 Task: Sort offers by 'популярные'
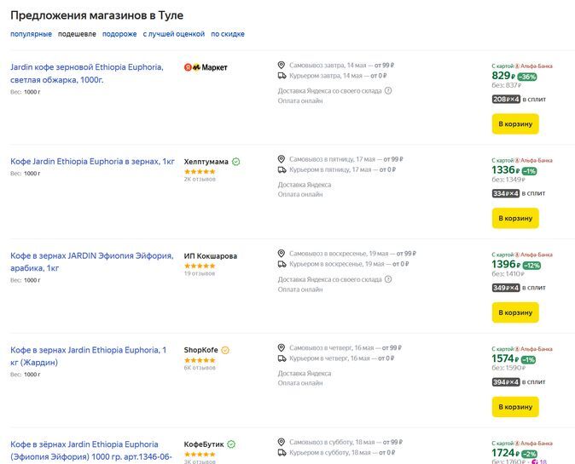(31, 34)
